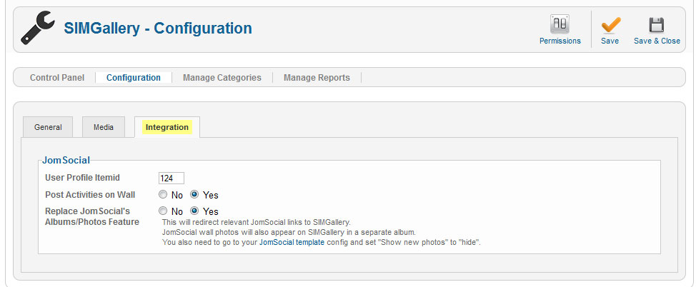
Task: Click the text about JomSocial wall photos
Action: point(289,232)
